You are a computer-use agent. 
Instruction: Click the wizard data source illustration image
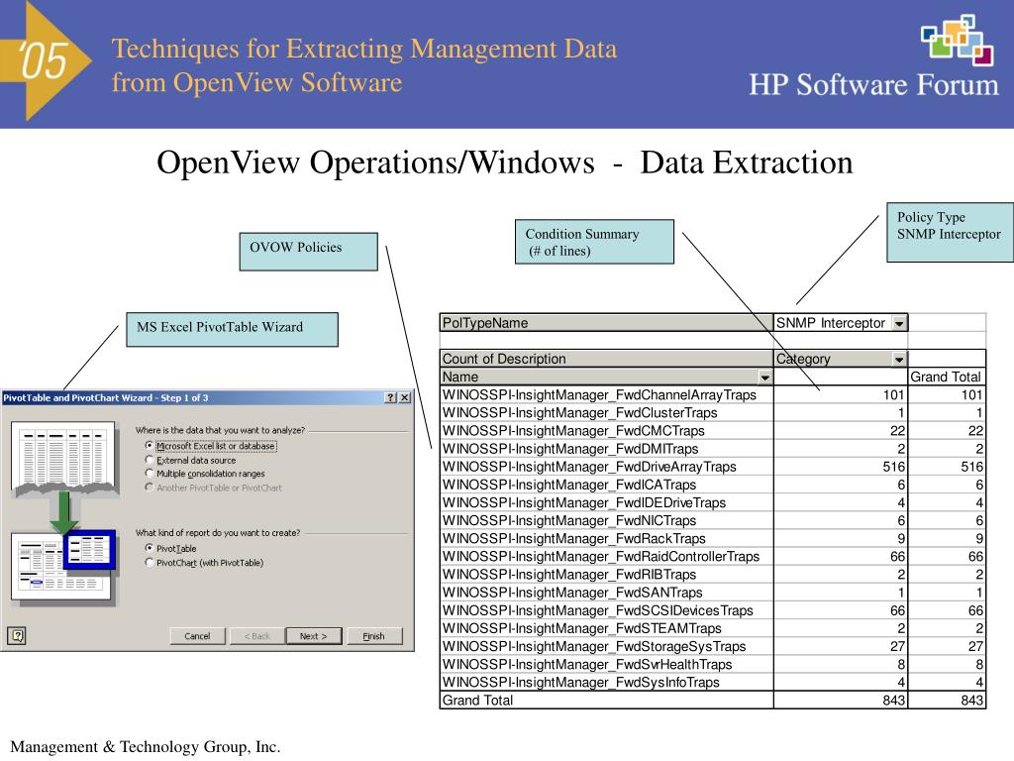point(64,458)
